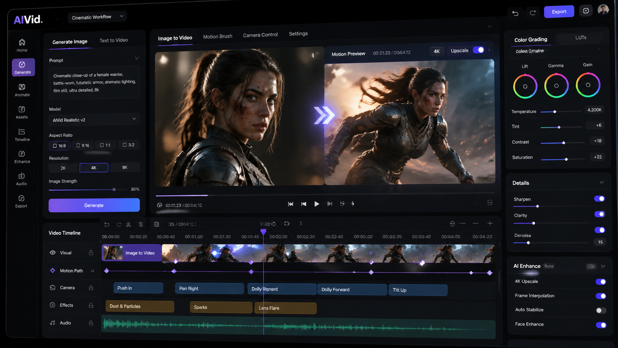The height and width of the screenshot is (348, 618).
Task: Go to Timeline in the sidebar
Action: pyautogui.click(x=22, y=135)
